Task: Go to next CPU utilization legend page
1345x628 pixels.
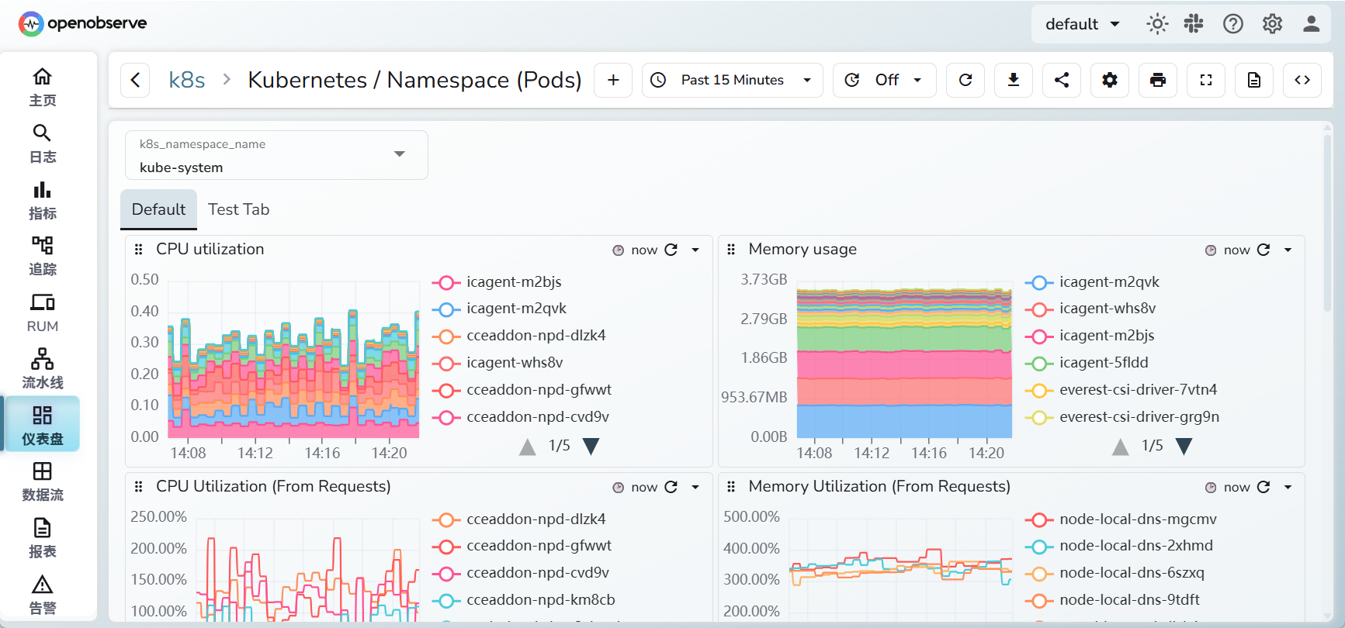Action: (x=591, y=447)
